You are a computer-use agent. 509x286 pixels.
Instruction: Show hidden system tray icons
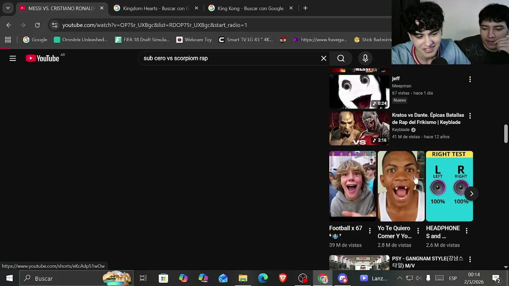400,278
